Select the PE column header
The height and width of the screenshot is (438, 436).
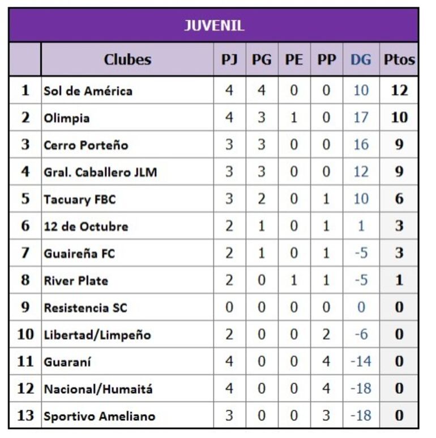(x=293, y=59)
